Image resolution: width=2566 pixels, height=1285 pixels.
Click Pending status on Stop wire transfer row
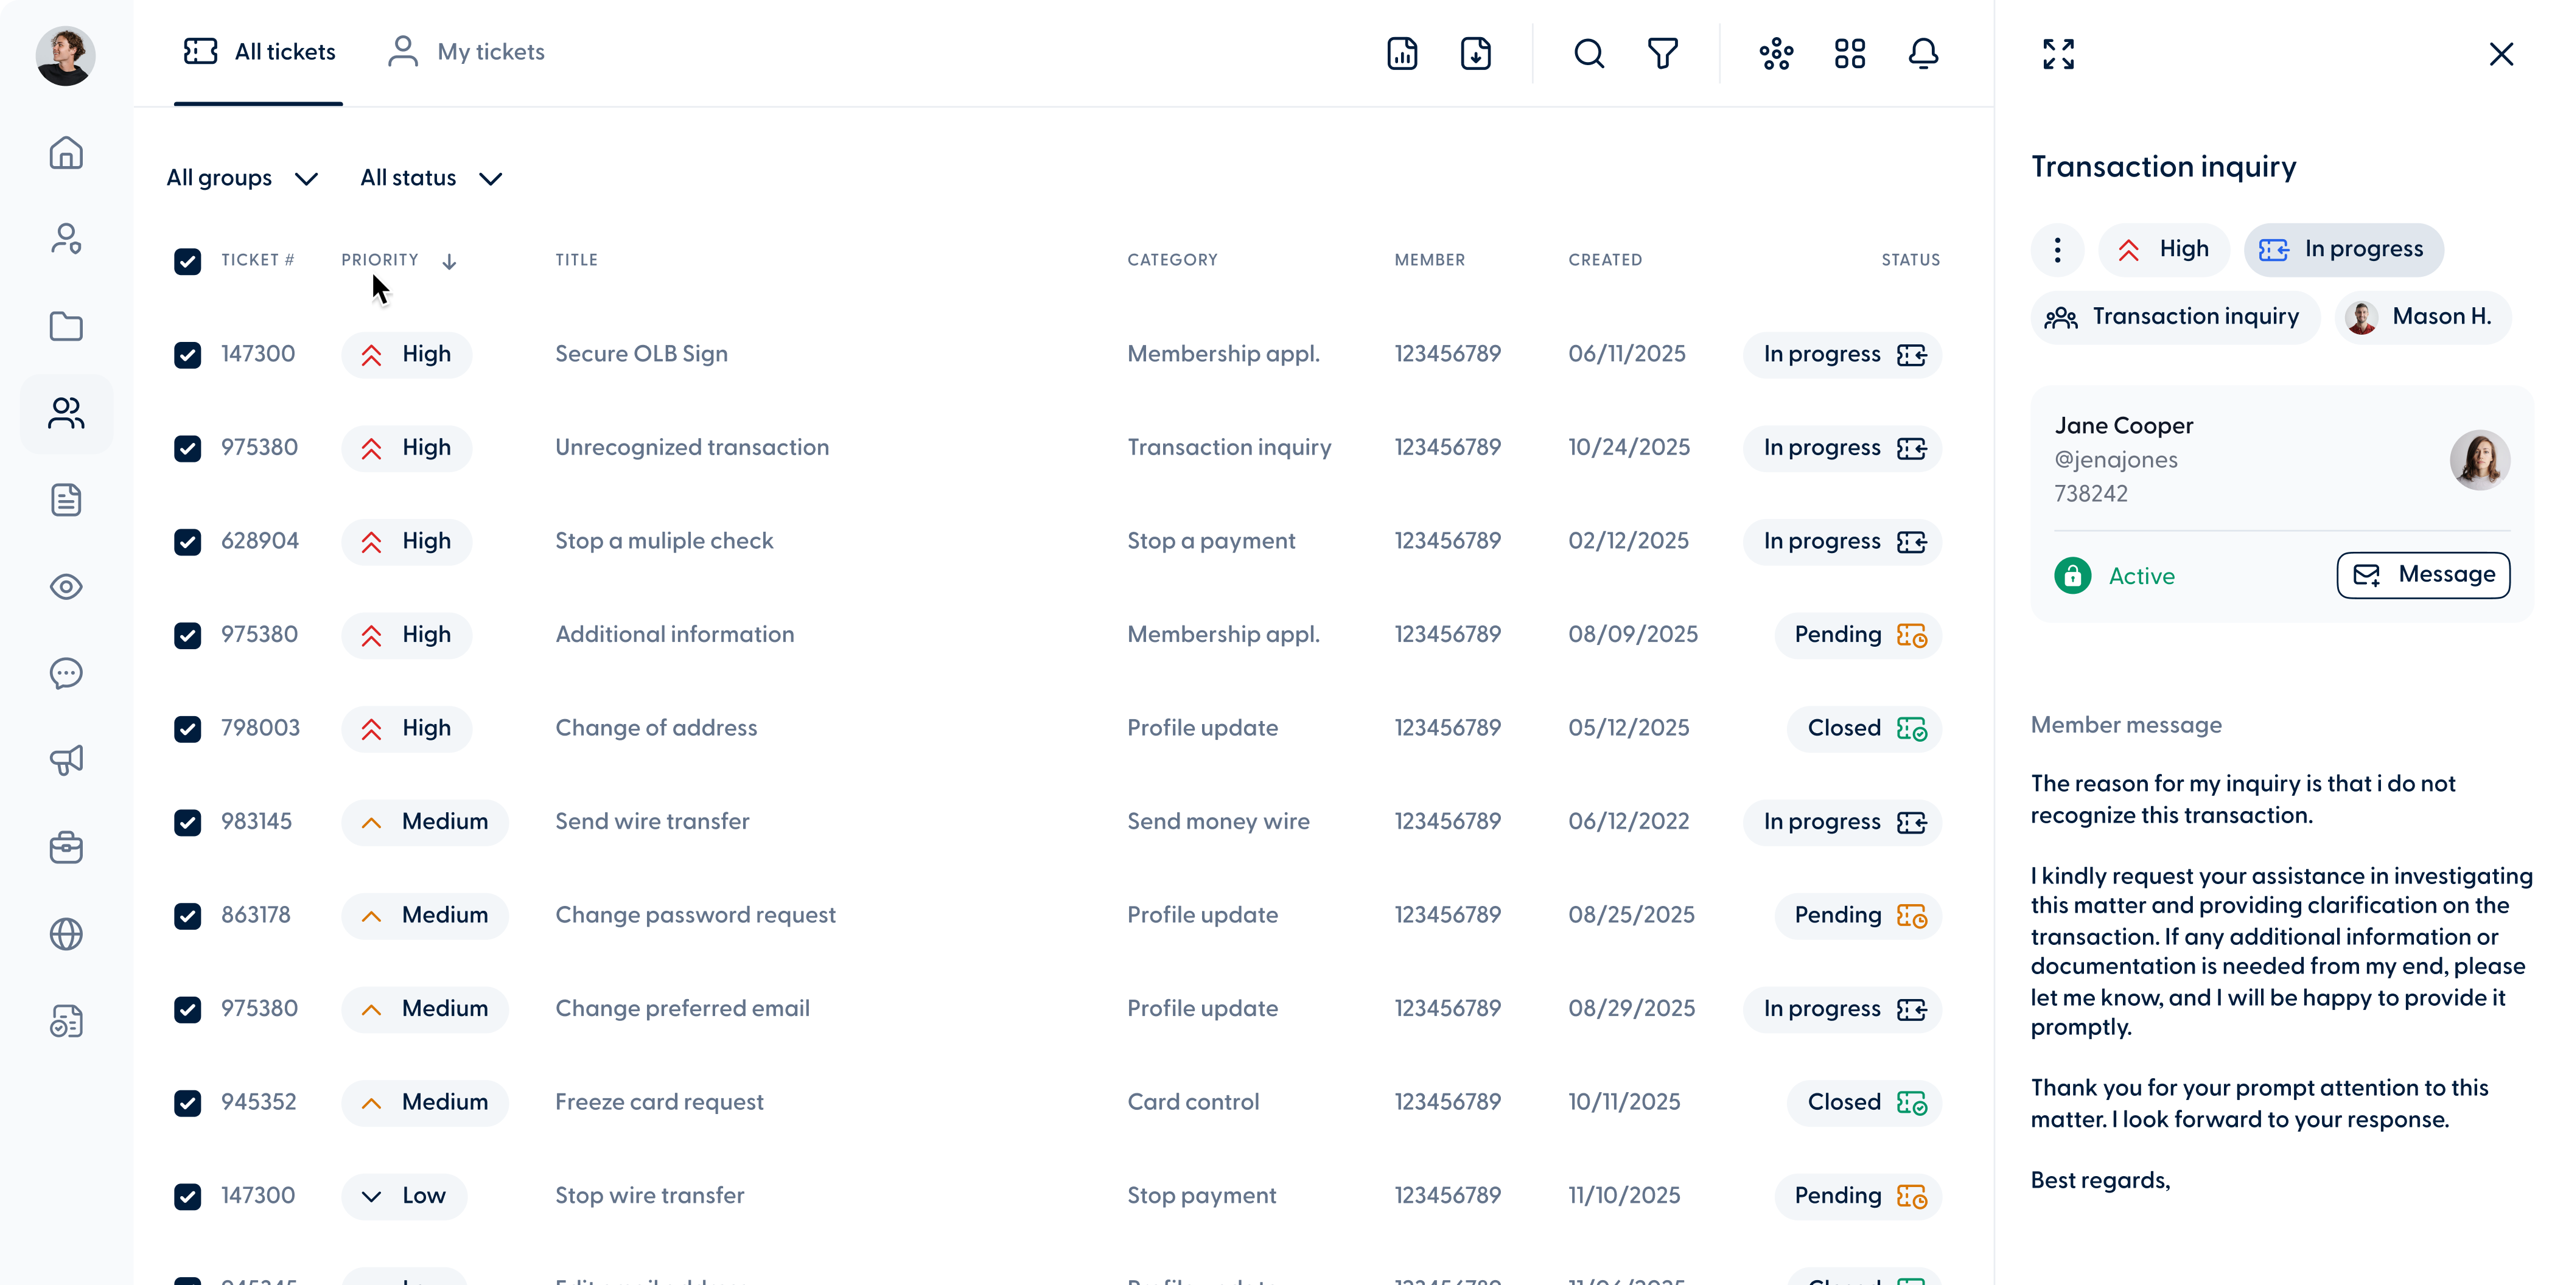pyautogui.click(x=1859, y=1196)
